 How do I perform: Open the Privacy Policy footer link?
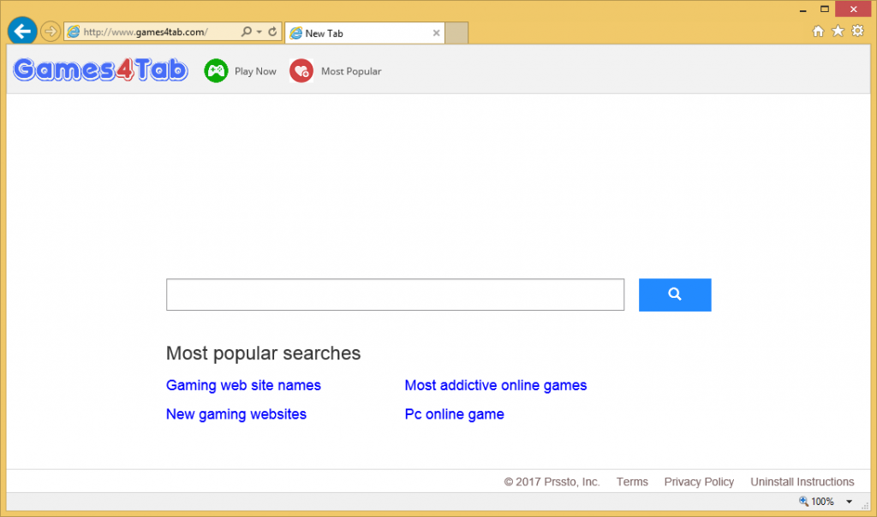699,482
